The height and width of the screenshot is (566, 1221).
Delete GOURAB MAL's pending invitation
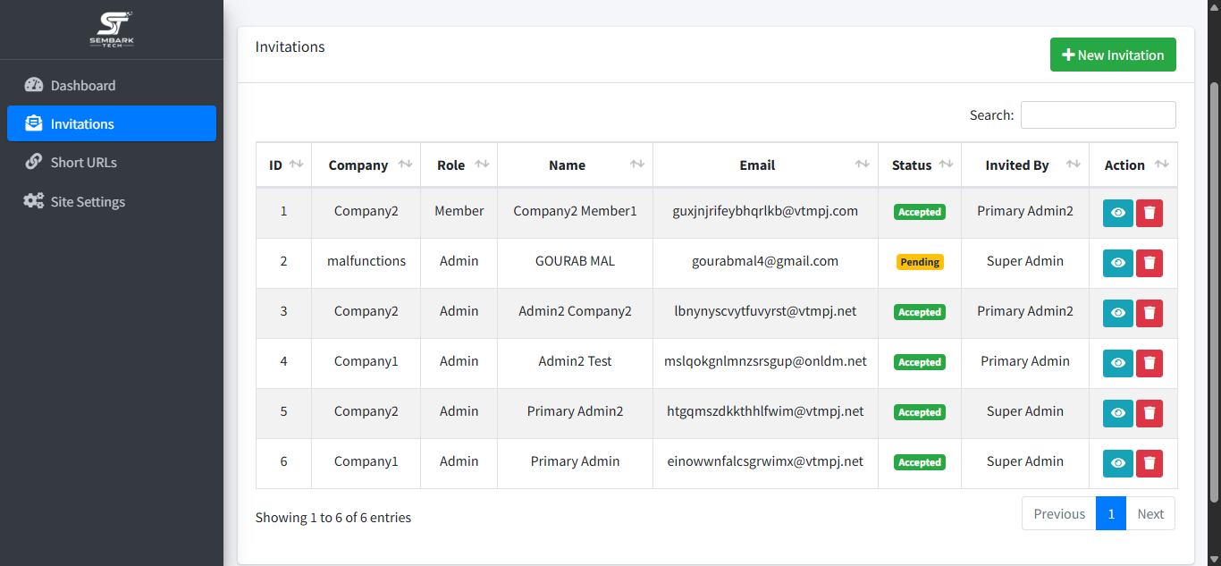(1149, 263)
